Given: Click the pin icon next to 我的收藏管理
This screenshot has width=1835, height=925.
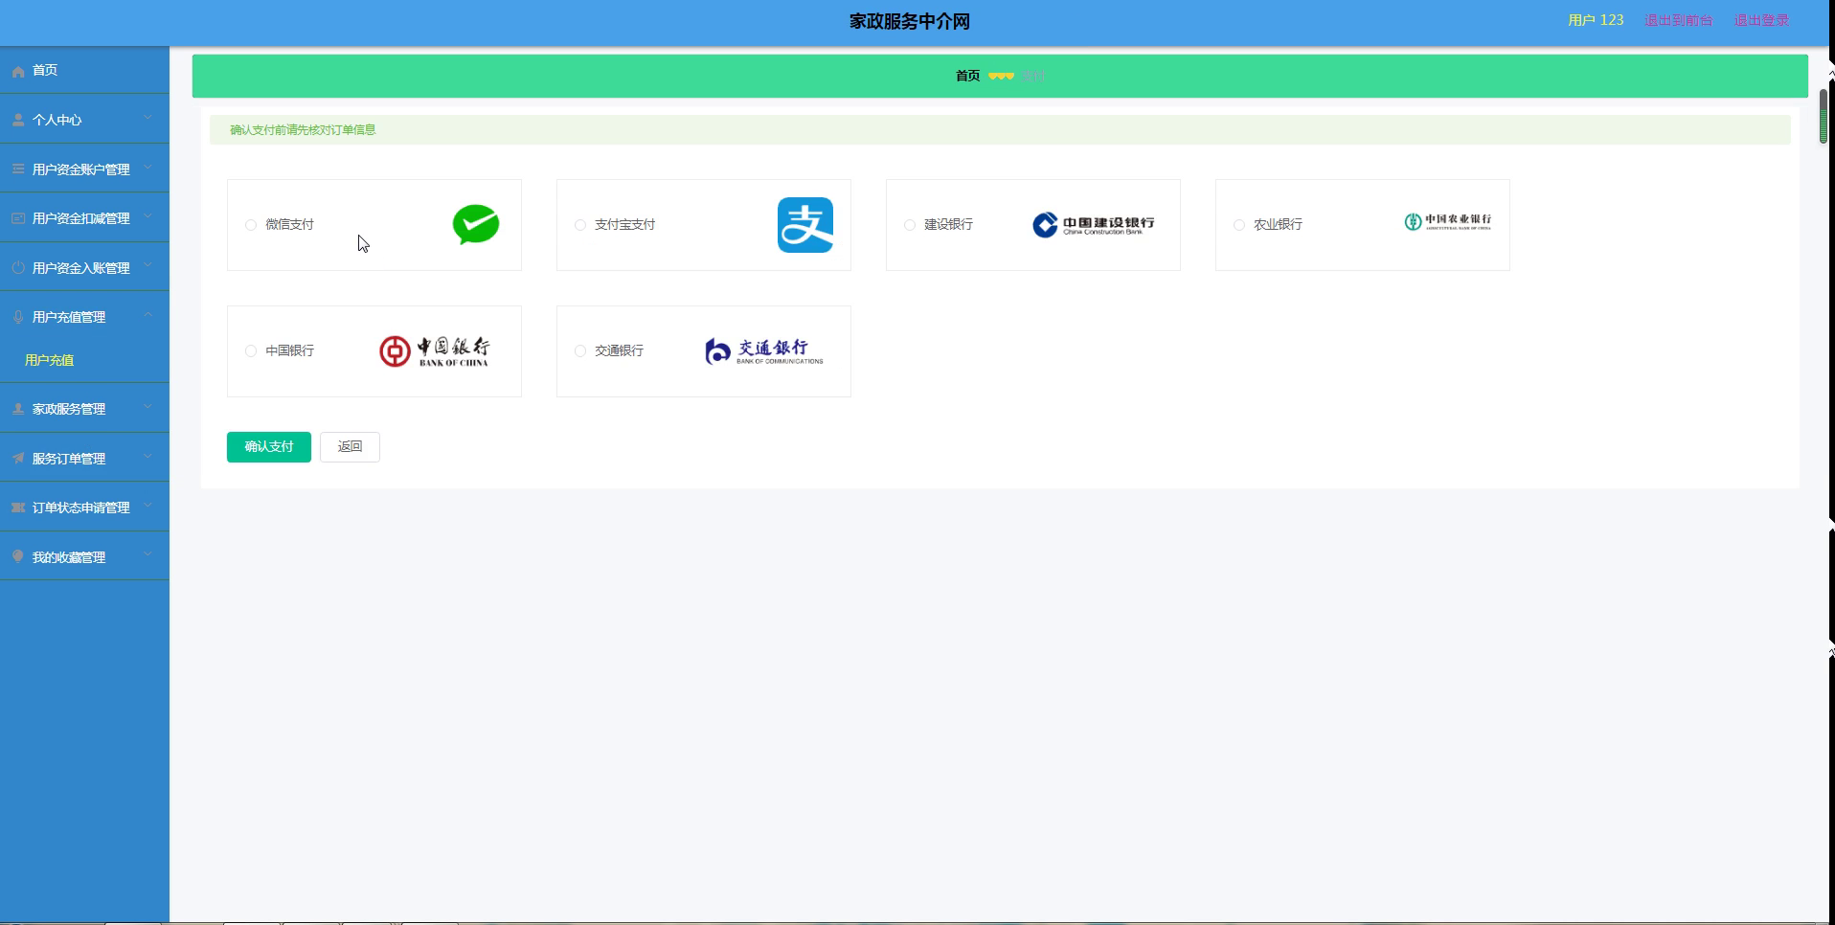Looking at the screenshot, I should [18, 556].
